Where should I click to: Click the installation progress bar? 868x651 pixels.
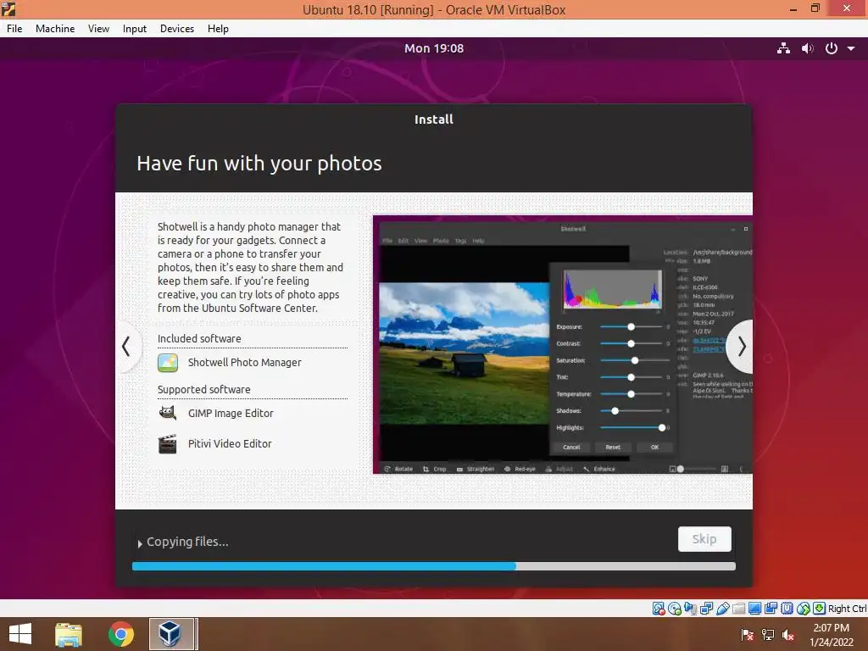click(433, 566)
